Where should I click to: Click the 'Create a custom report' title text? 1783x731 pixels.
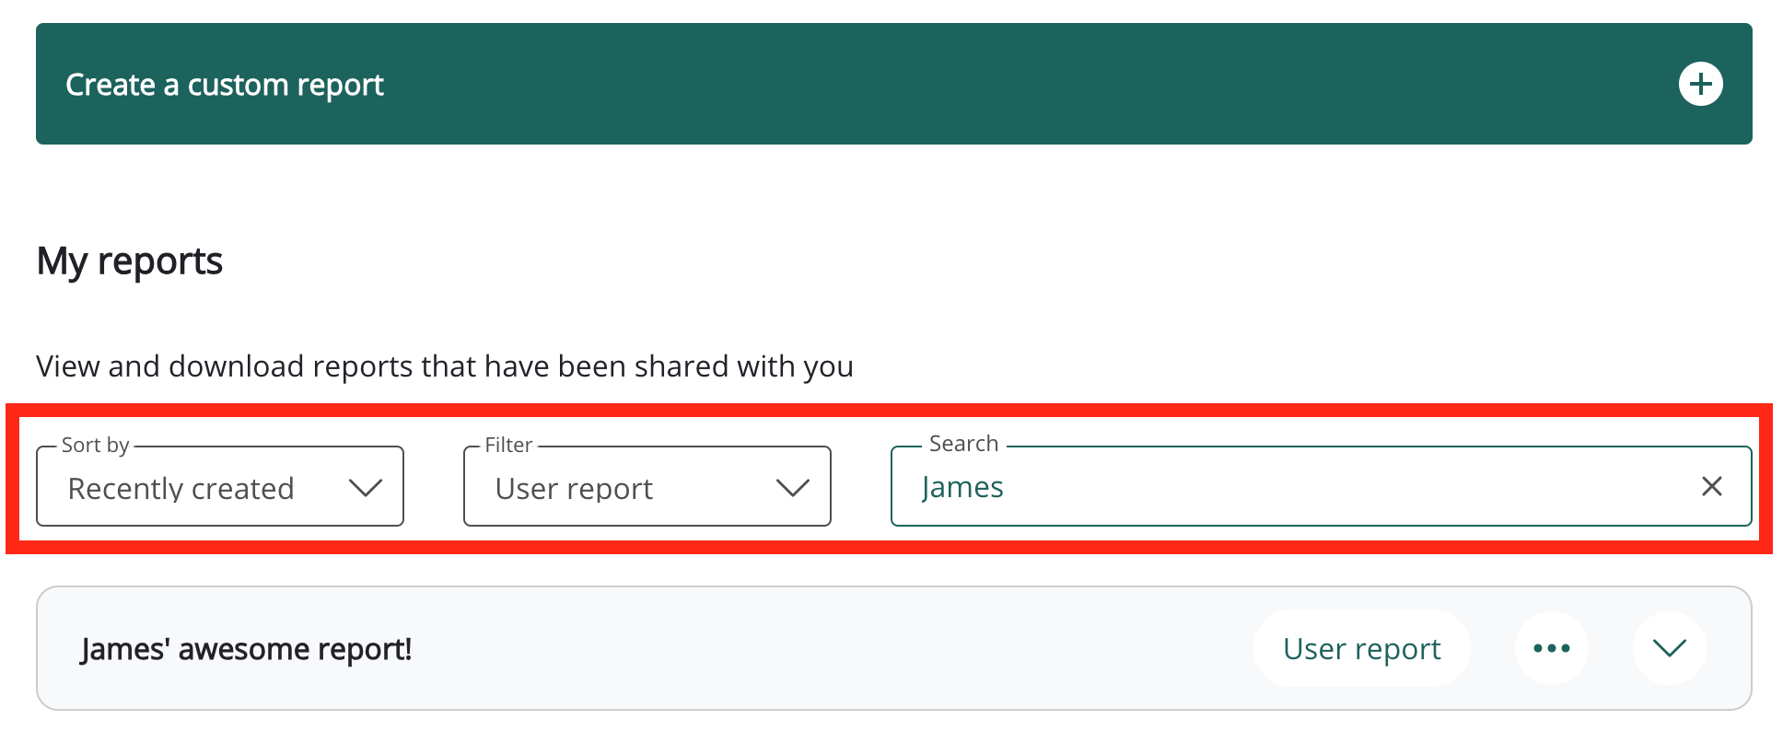click(224, 85)
